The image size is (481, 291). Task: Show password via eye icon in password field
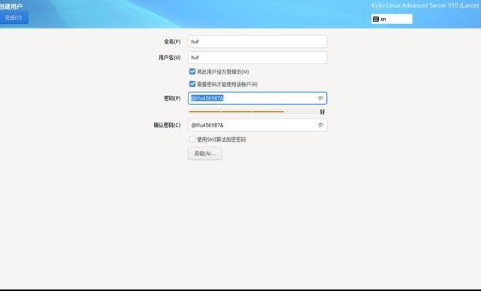(x=321, y=98)
